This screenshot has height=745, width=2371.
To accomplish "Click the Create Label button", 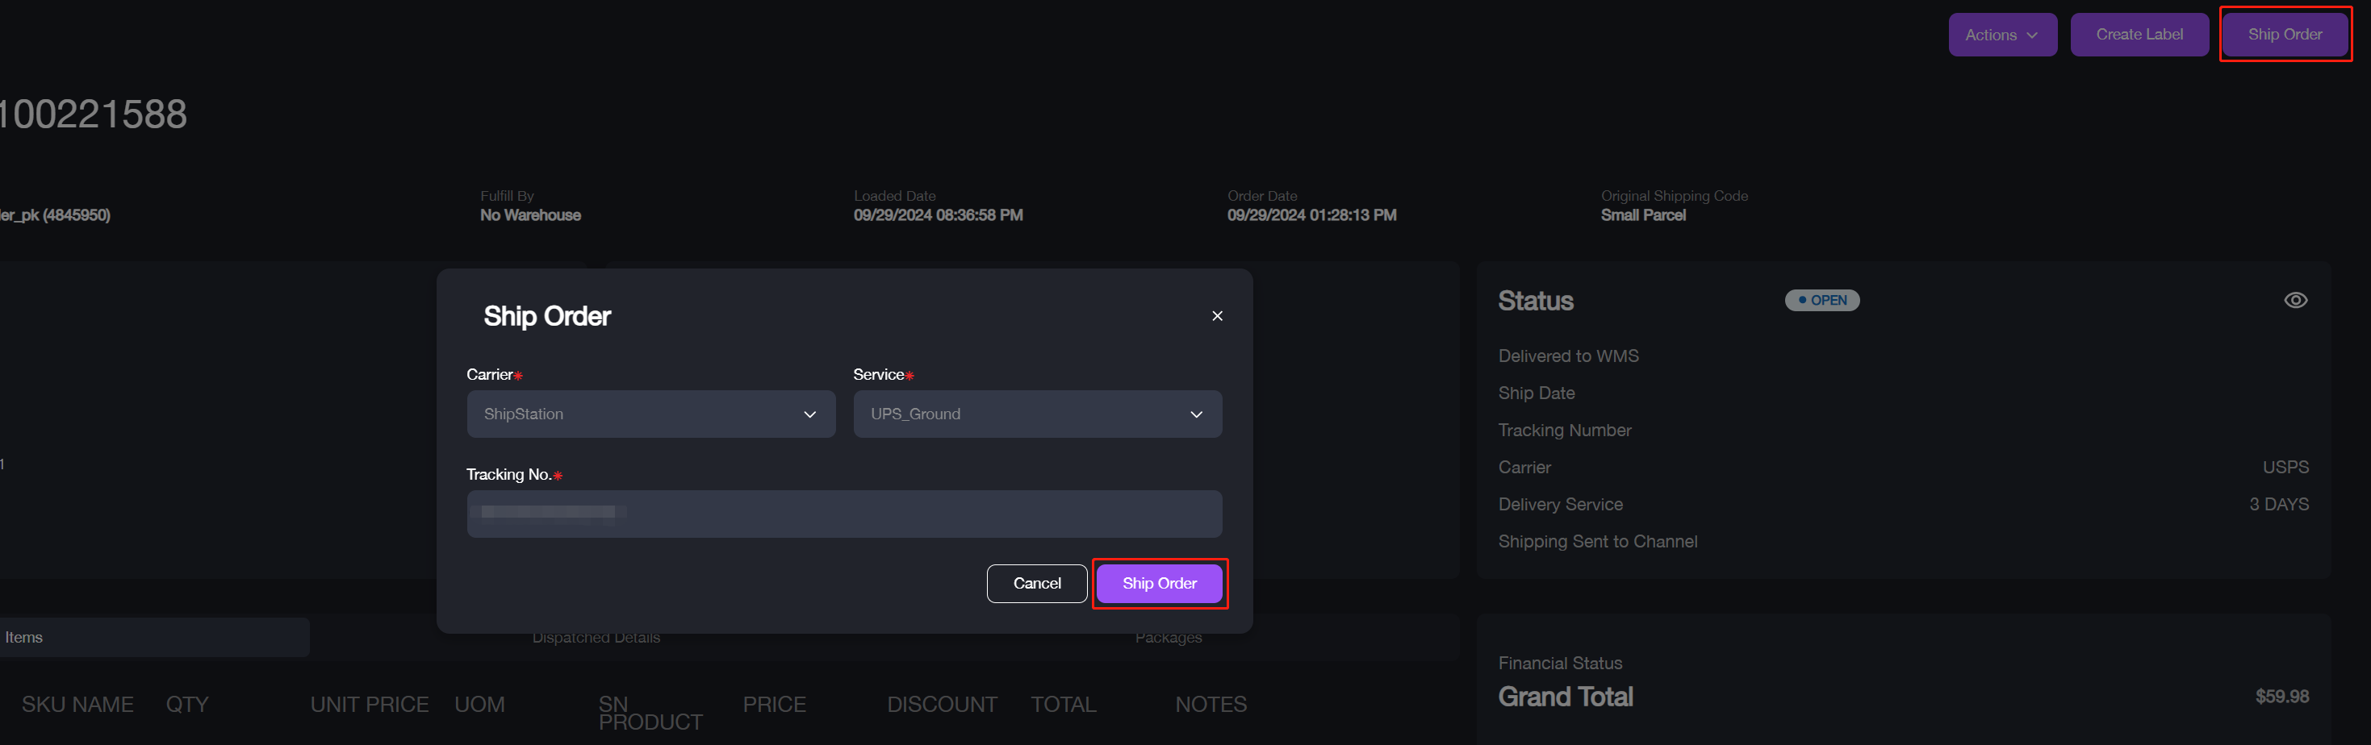I will [x=2139, y=34].
